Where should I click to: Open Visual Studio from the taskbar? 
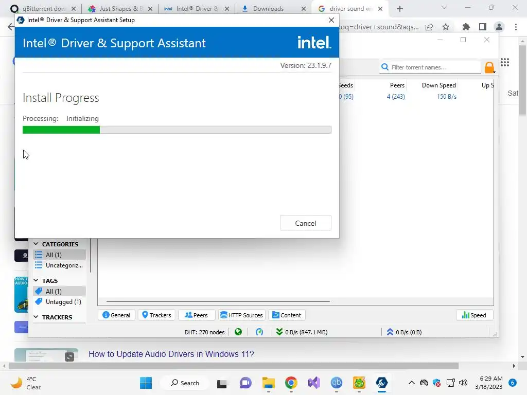pos(313,383)
